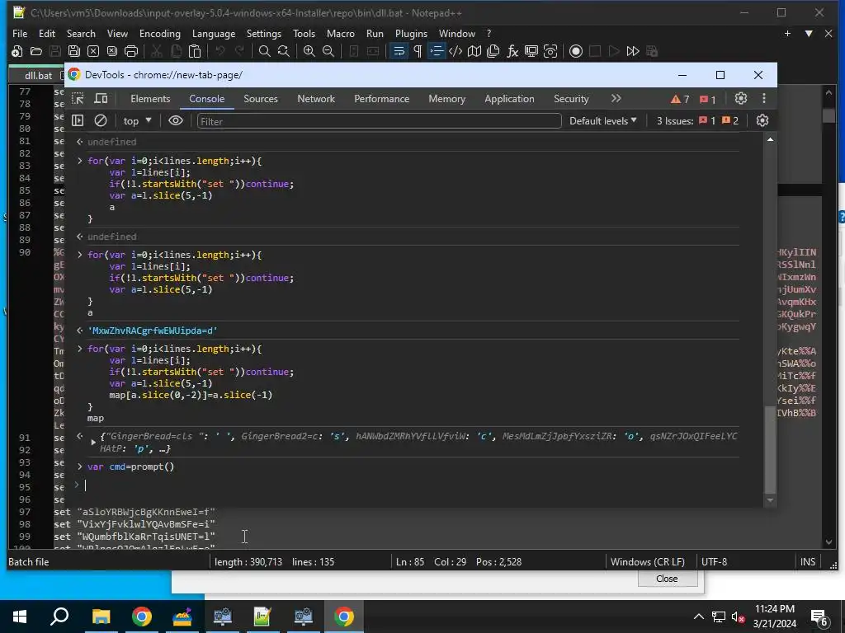
Task: Toggle create live expression eye icon
Action: pos(176,121)
